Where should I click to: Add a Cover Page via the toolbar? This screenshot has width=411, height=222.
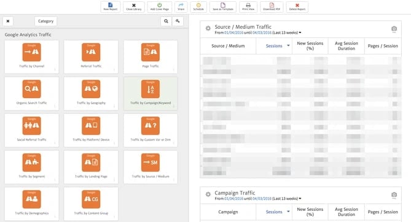click(x=159, y=7)
